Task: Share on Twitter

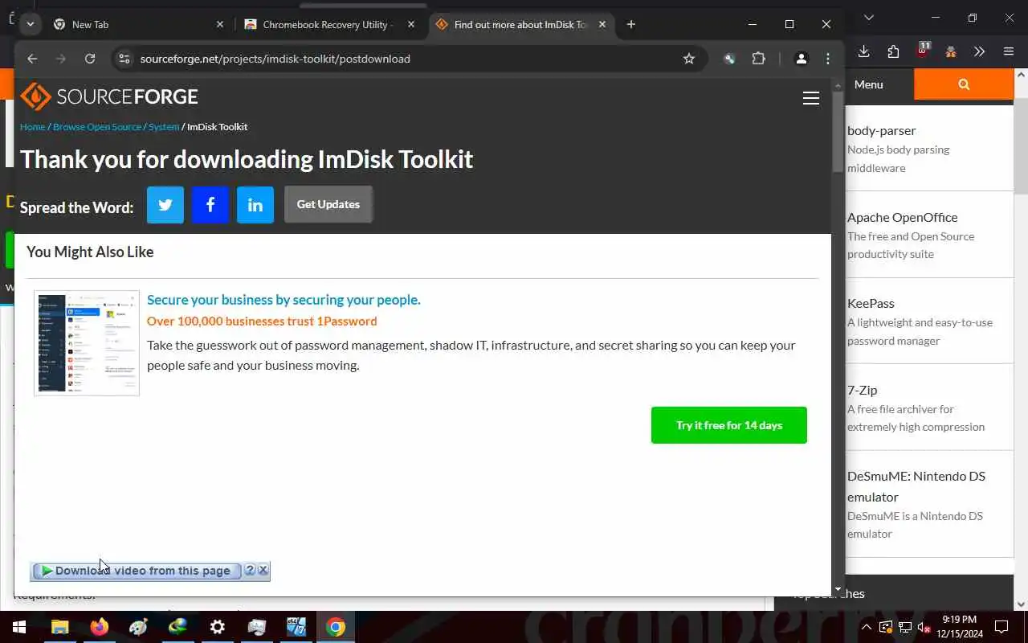Action: tap(165, 205)
